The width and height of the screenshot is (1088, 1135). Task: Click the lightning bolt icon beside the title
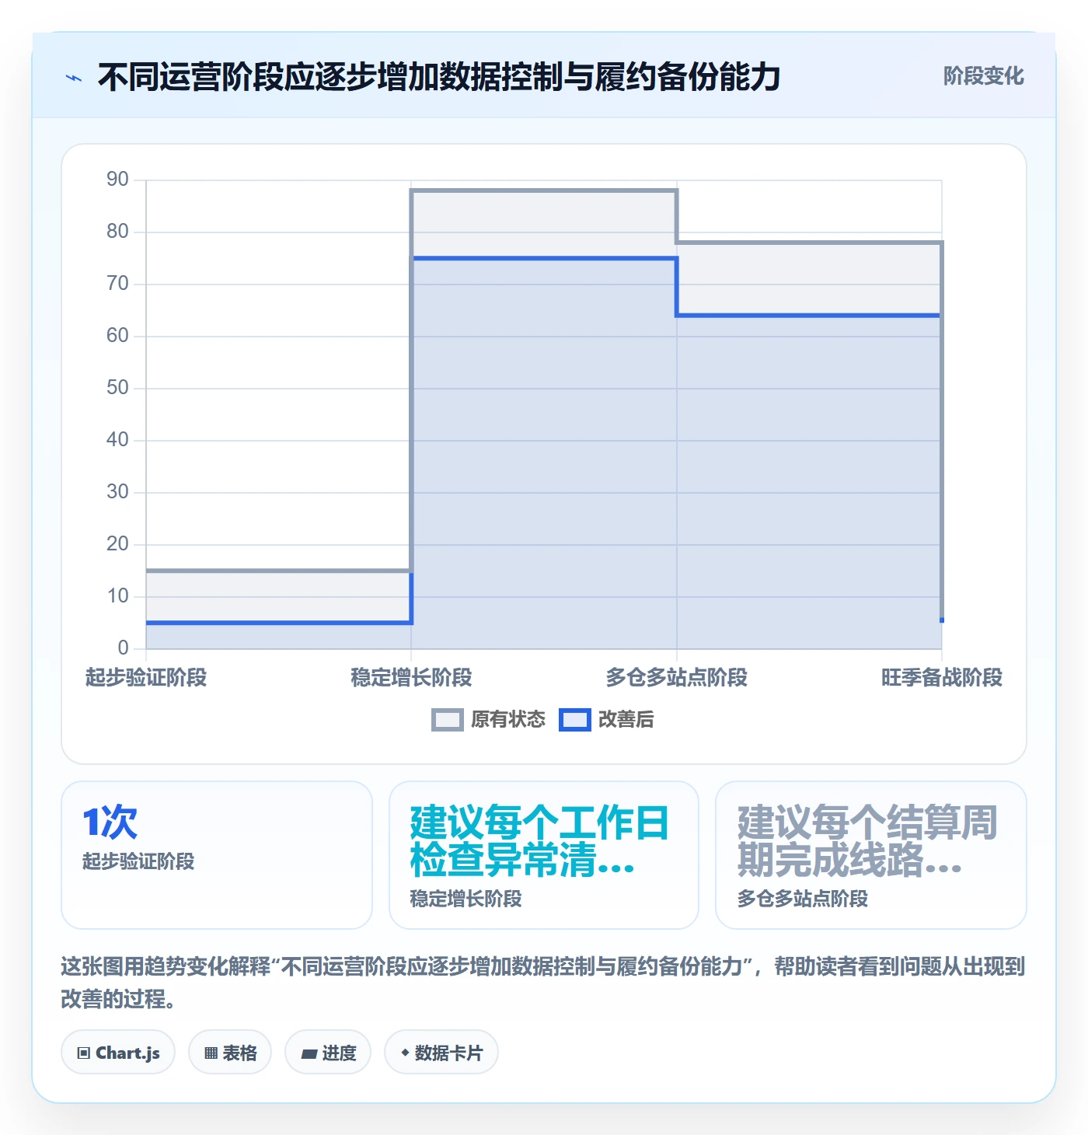(x=74, y=78)
